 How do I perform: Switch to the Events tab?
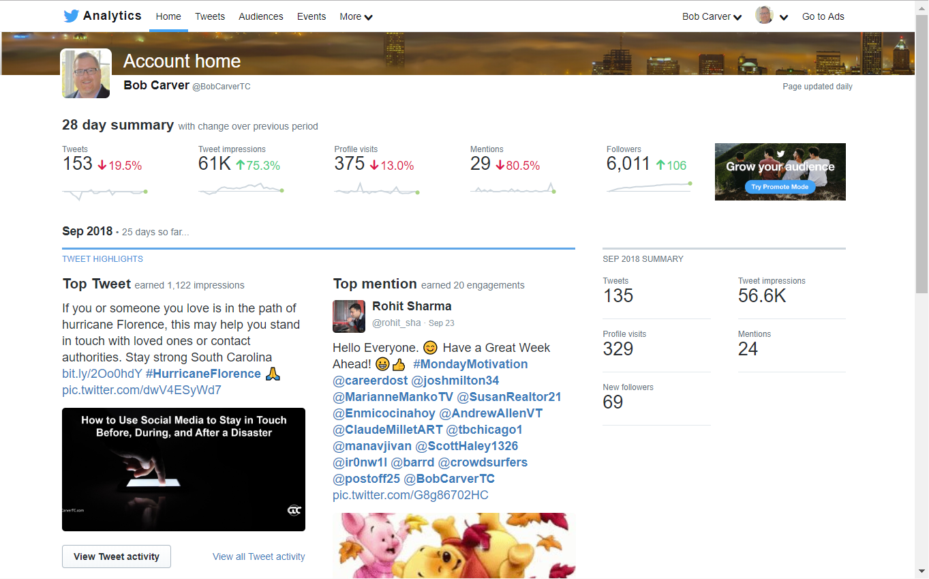[x=311, y=16]
